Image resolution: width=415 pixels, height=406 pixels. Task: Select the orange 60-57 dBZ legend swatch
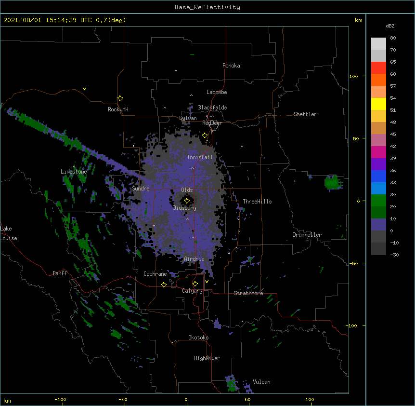(x=378, y=80)
